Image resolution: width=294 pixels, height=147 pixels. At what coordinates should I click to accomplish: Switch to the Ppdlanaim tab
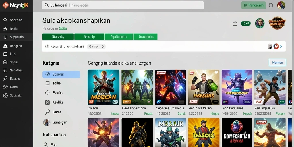coord(119,37)
